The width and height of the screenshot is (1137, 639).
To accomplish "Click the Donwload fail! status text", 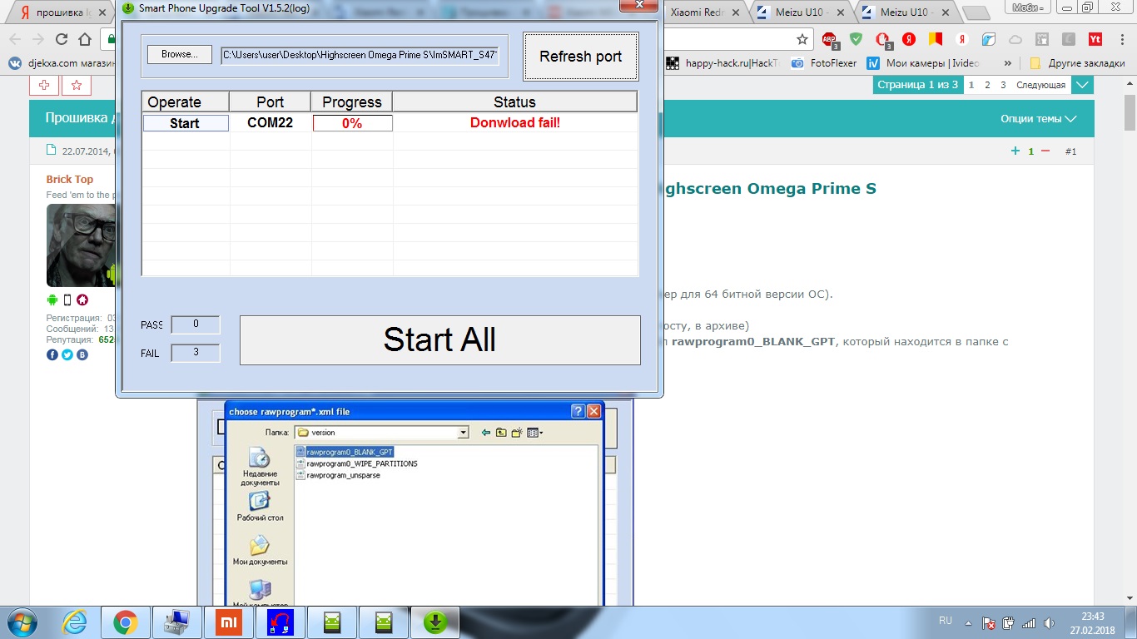I will pos(515,122).
